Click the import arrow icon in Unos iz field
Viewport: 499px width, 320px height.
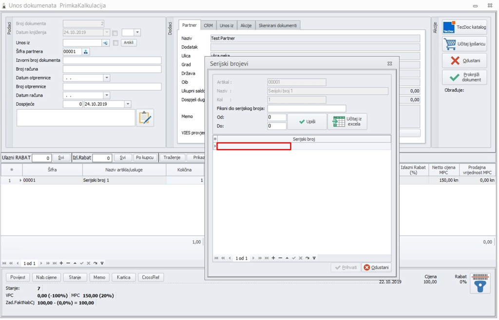(105, 43)
